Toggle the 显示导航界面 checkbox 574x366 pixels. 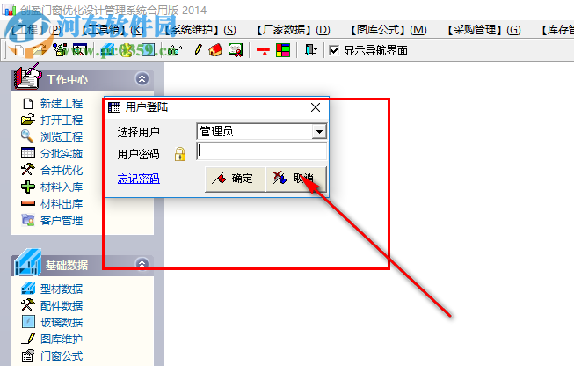tap(333, 50)
